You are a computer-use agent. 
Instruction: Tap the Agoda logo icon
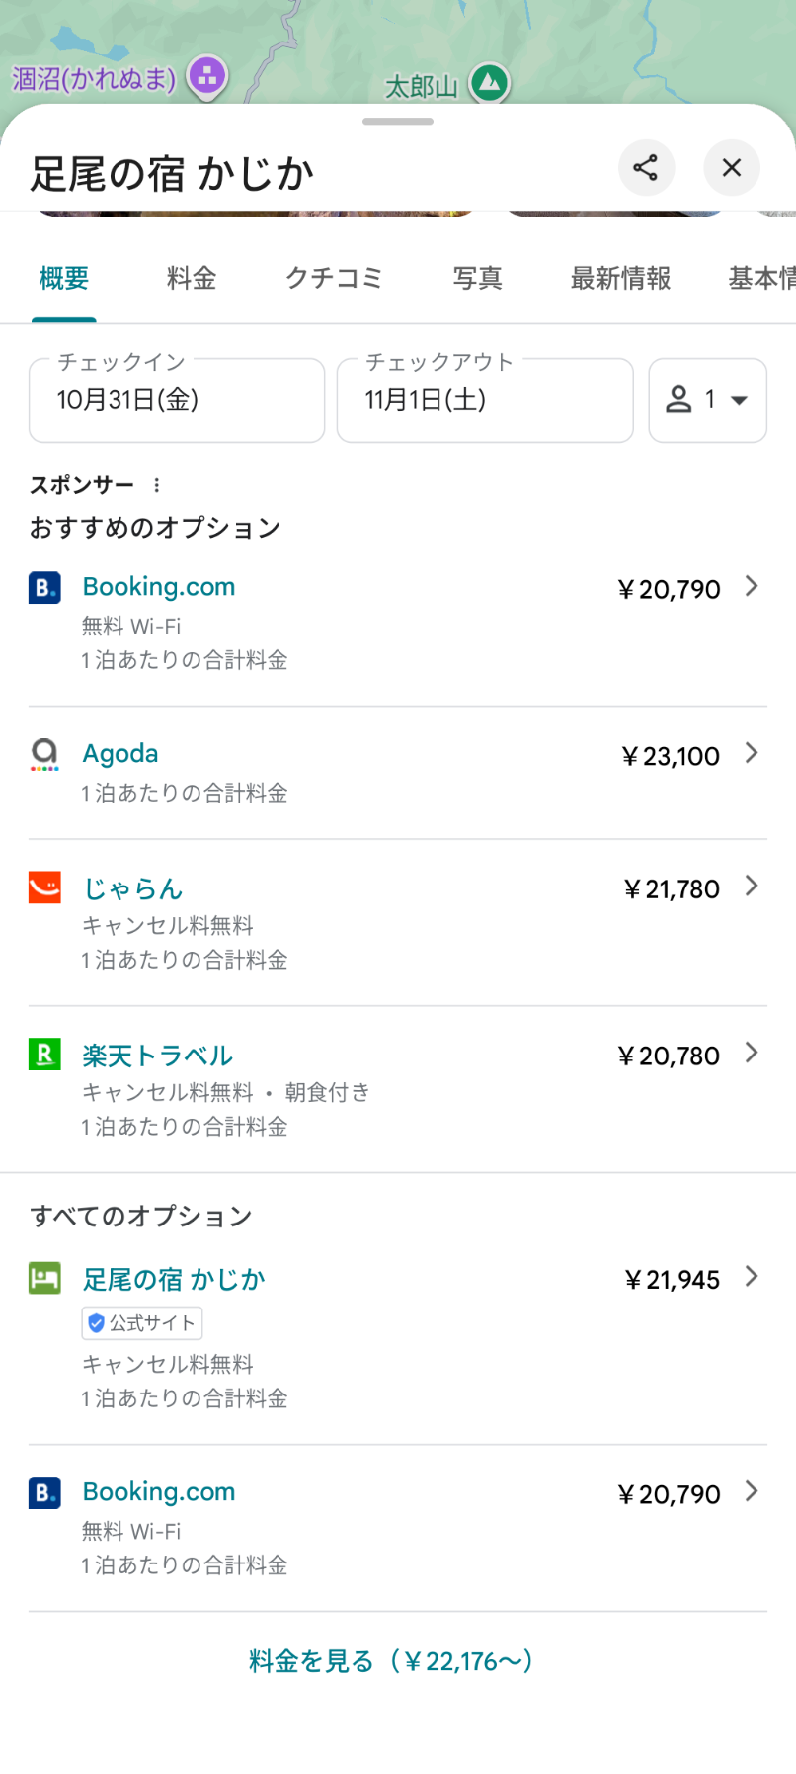(44, 754)
